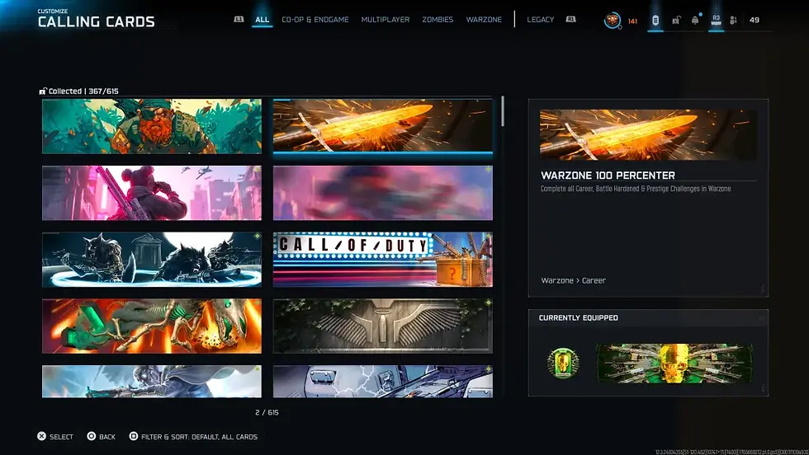The width and height of the screenshot is (809, 455).
Task: Open the battery-shaped tokens icon in header
Action: (x=655, y=20)
